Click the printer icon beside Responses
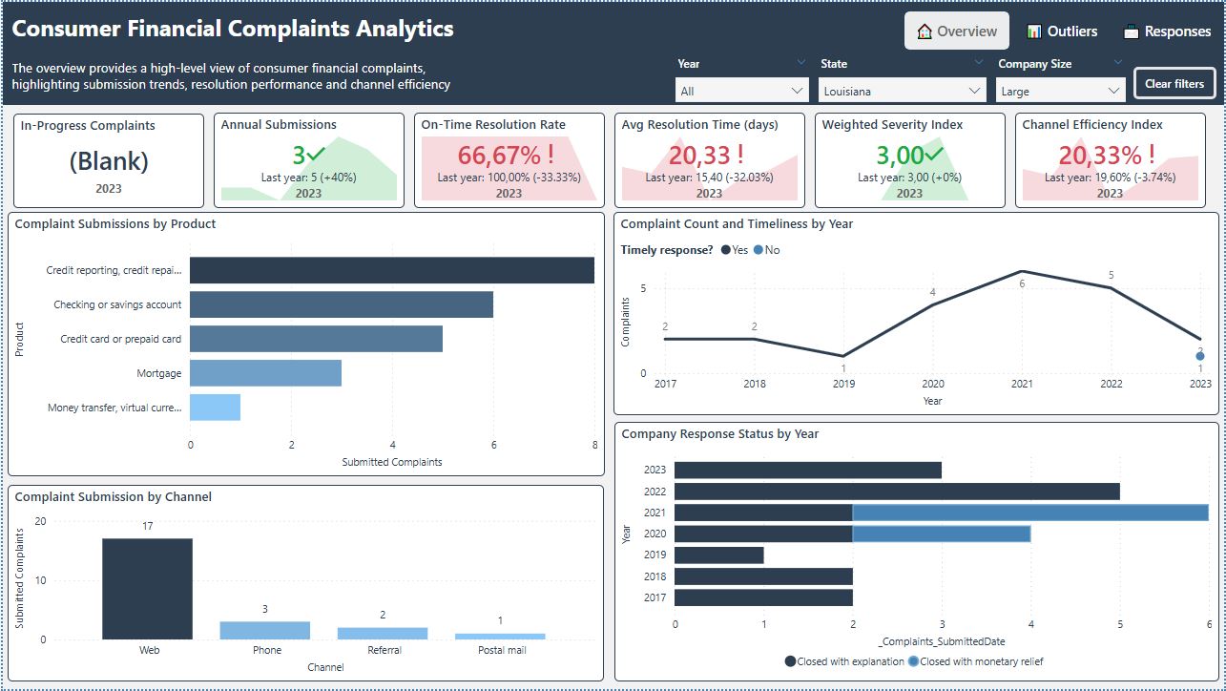The image size is (1226, 691). tap(1132, 31)
